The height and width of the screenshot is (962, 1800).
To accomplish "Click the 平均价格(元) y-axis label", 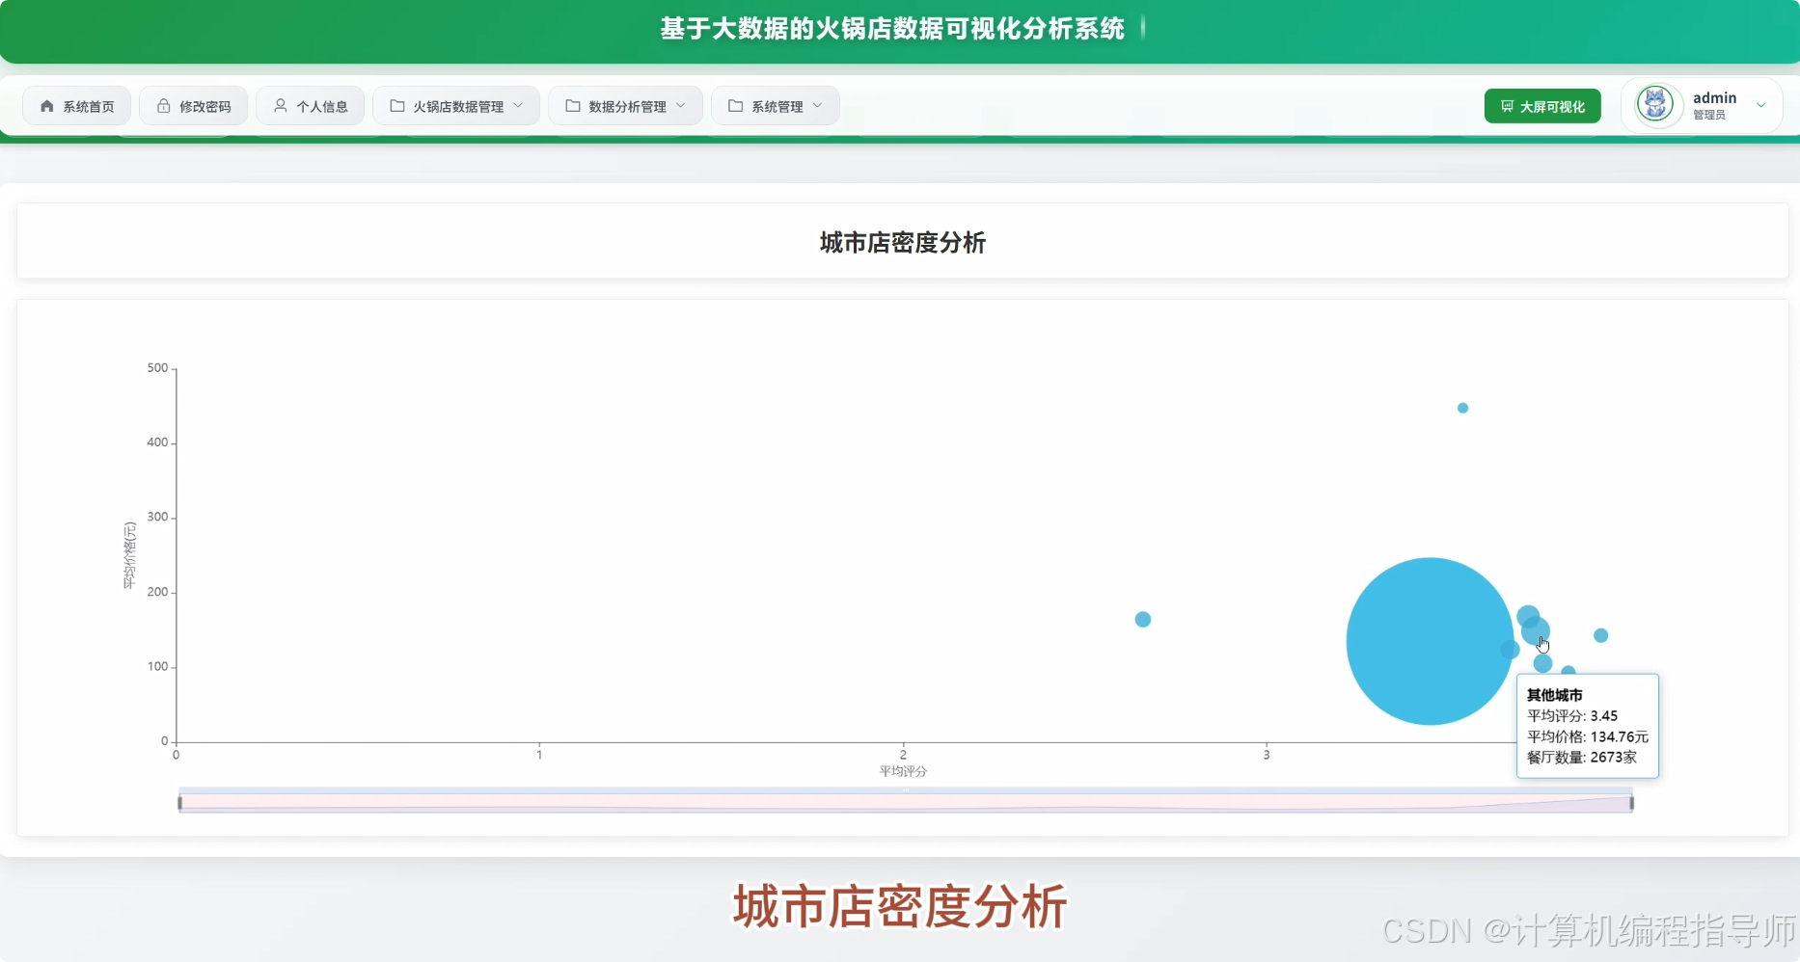I will (129, 555).
